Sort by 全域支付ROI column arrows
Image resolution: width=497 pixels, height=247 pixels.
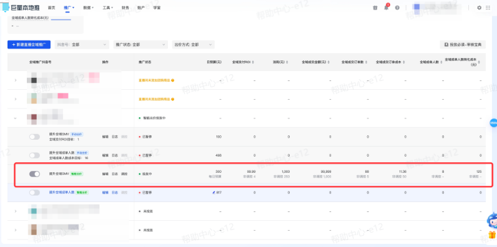pyautogui.click(x=253, y=62)
